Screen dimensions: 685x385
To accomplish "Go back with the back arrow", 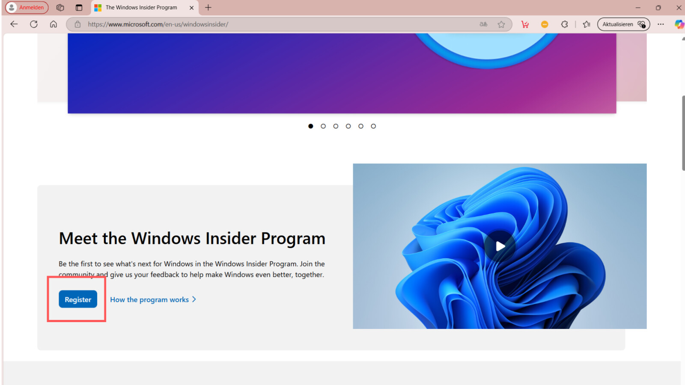I will (14, 24).
